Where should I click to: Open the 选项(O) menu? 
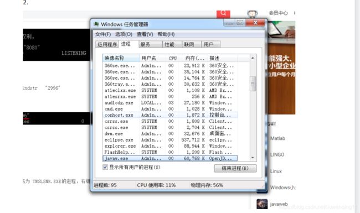[x=124, y=34]
